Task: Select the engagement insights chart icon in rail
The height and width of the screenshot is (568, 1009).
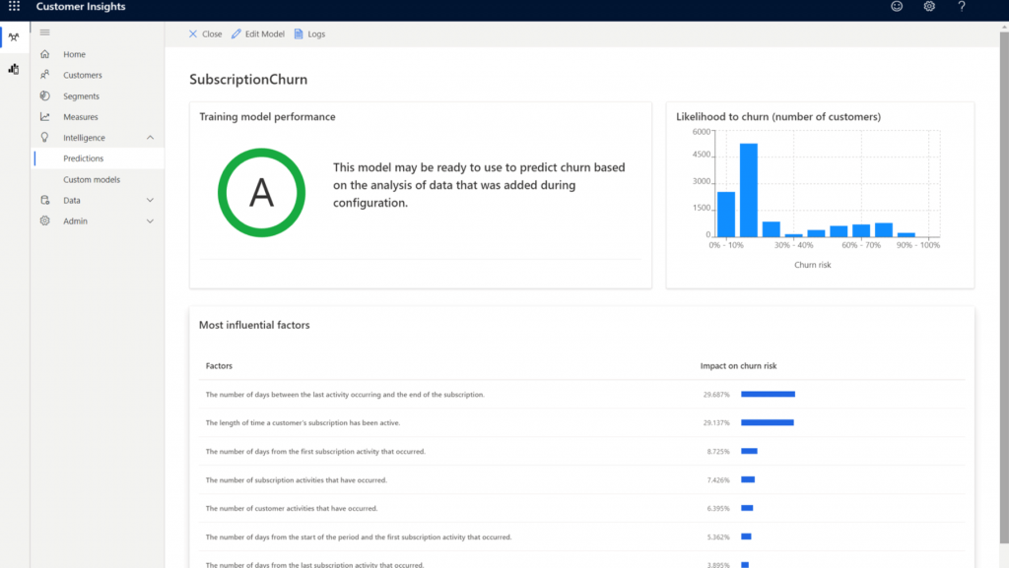Action: pyautogui.click(x=14, y=69)
